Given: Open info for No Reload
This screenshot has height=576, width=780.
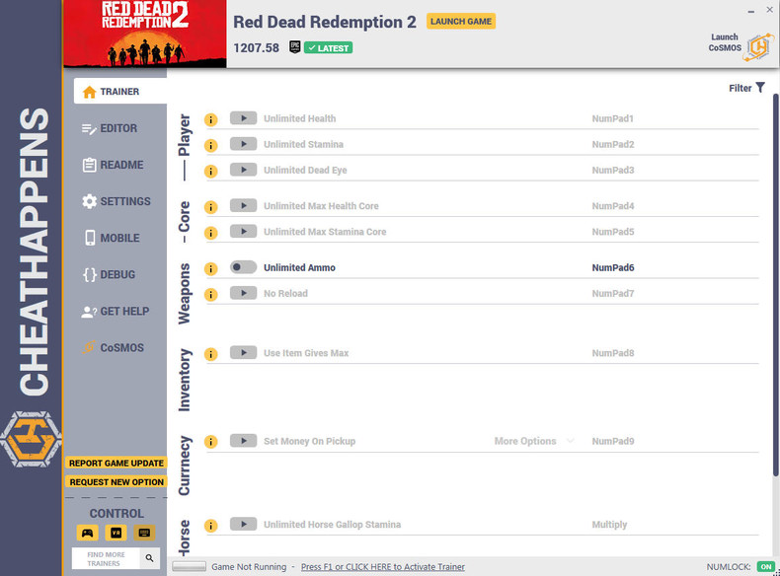Looking at the screenshot, I should pos(211,295).
